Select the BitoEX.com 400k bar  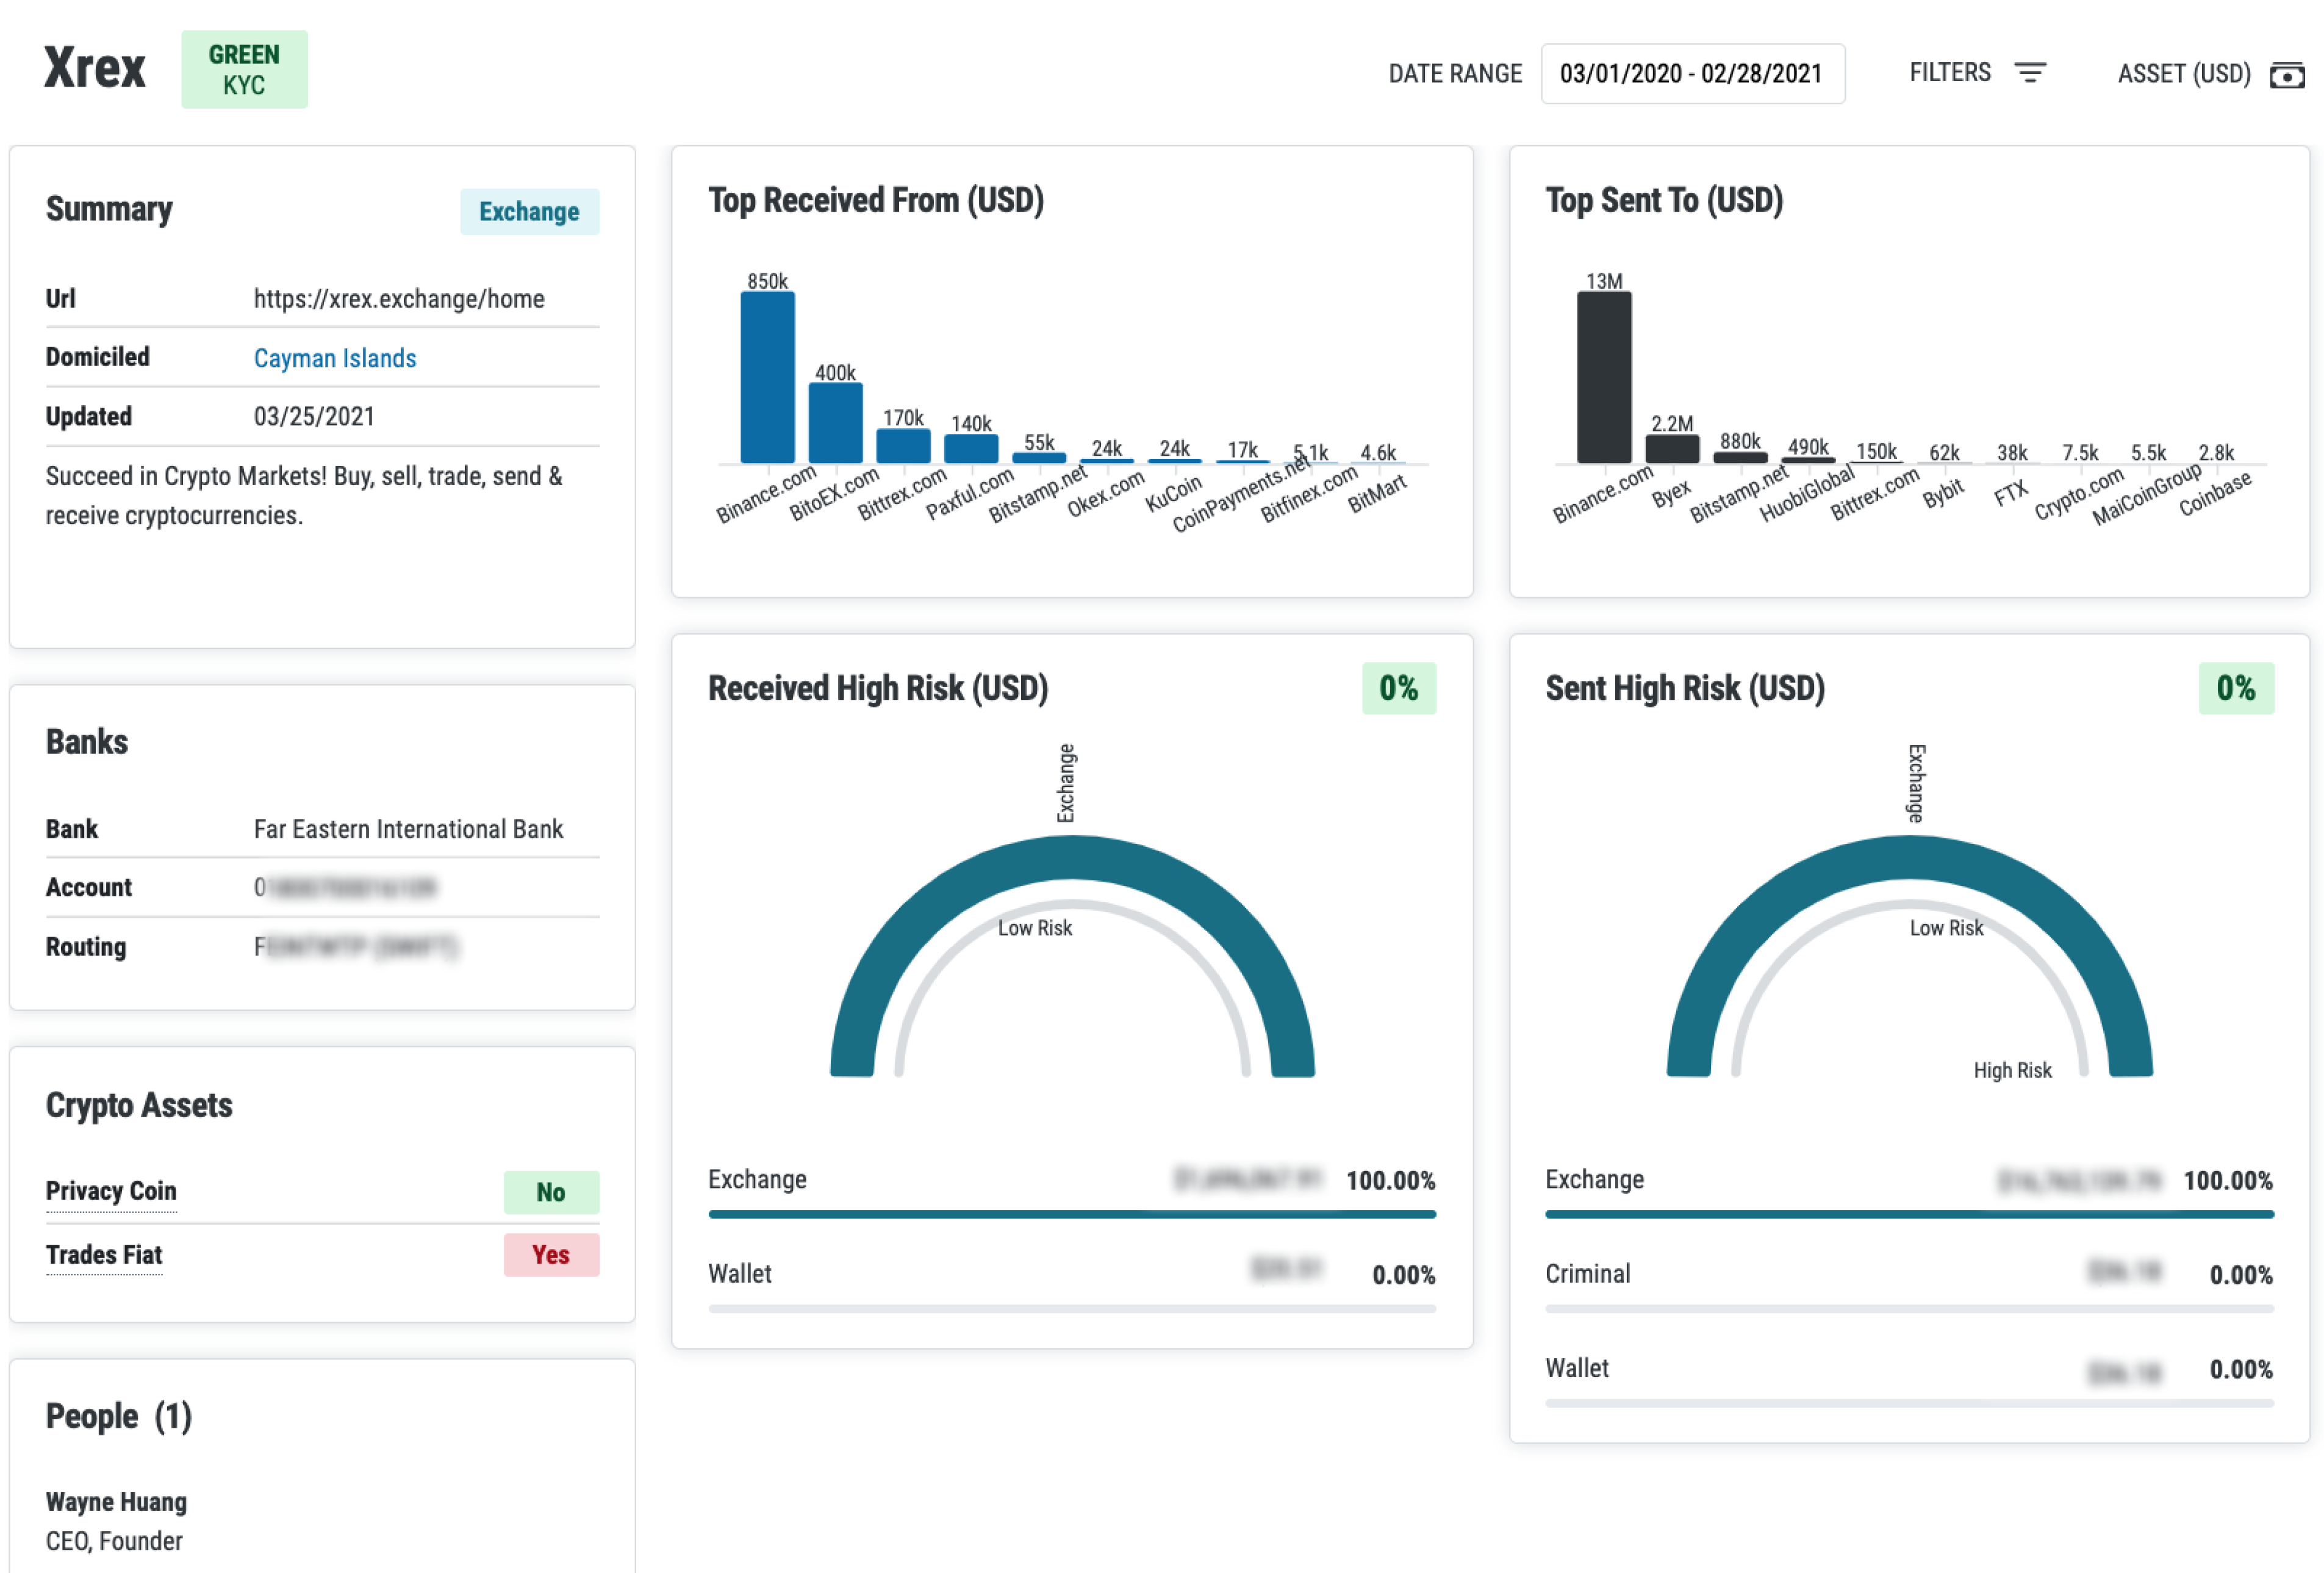[x=835, y=423]
